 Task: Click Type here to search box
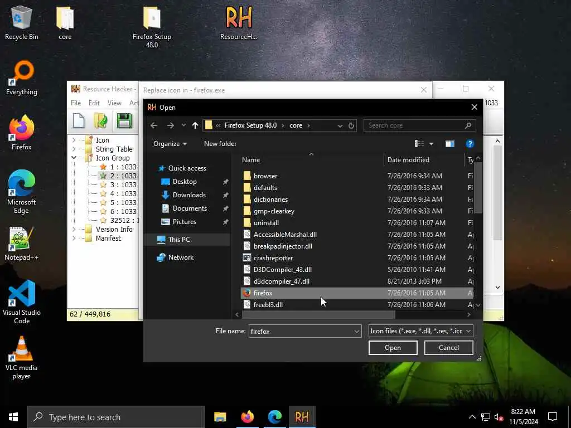pyautogui.click(x=116, y=417)
